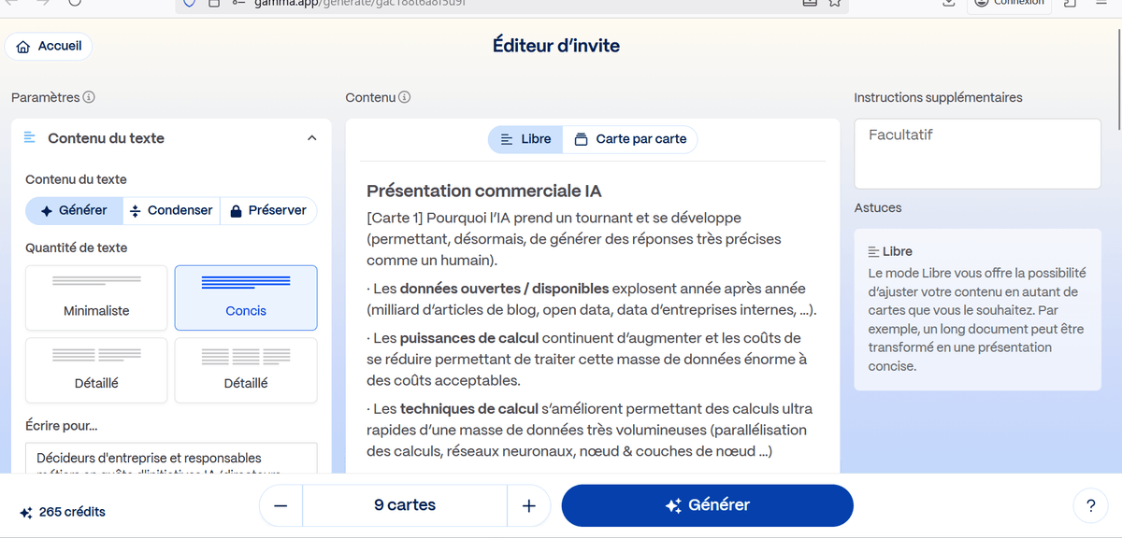Click the Écrire pour audience text field

point(171,459)
